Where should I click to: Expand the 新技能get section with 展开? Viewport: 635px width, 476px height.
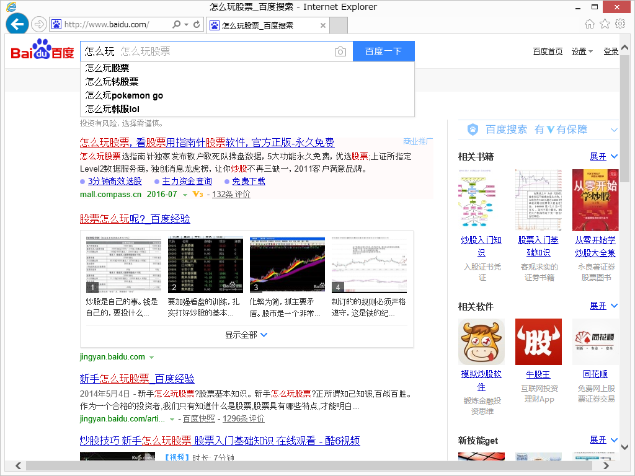(603, 440)
